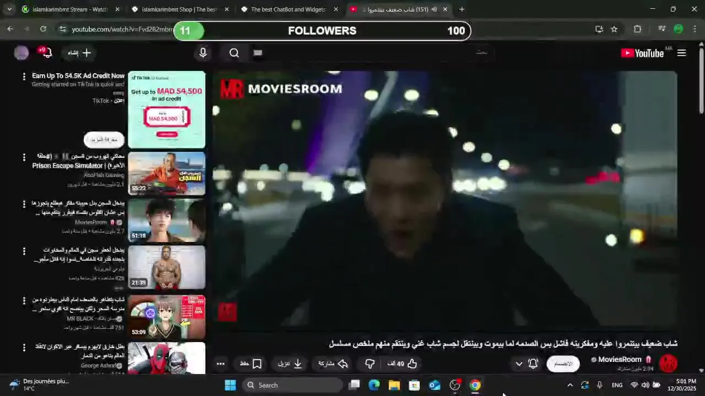Open Microsoft Edge from the taskbar
The image size is (705, 396).
pyautogui.click(x=374, y=385)
